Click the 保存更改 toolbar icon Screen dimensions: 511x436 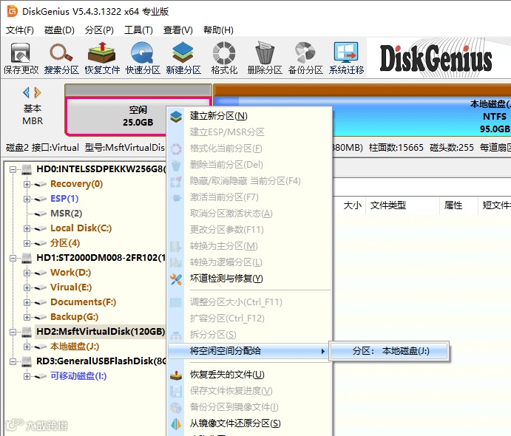tap(21, 52)
